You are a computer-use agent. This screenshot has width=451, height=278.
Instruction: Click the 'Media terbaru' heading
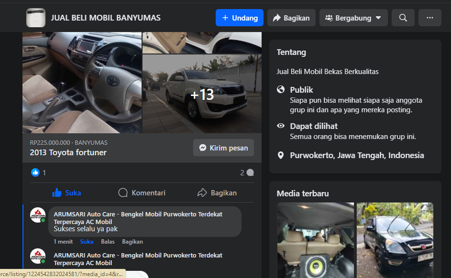(x=303, y=193)
